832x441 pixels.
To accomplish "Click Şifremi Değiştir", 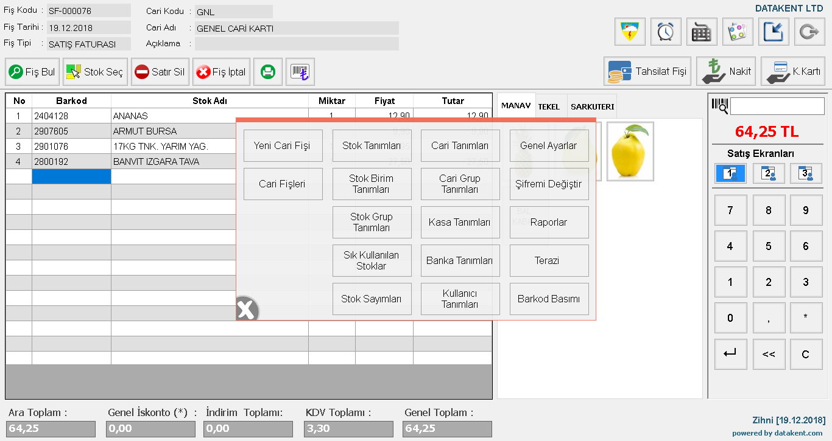I will pyautogui.click(x=549, y=184).
